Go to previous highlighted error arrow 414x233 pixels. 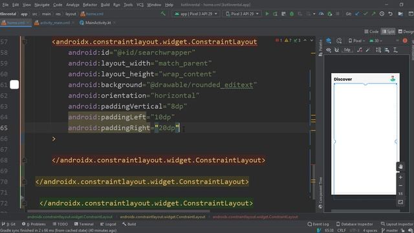tap(305, 40)
